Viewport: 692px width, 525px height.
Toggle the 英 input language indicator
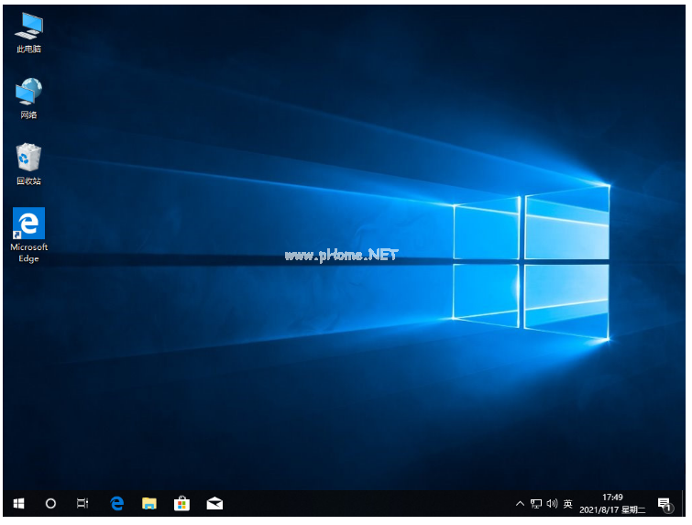pyautogui.click(x=568, y=503)
